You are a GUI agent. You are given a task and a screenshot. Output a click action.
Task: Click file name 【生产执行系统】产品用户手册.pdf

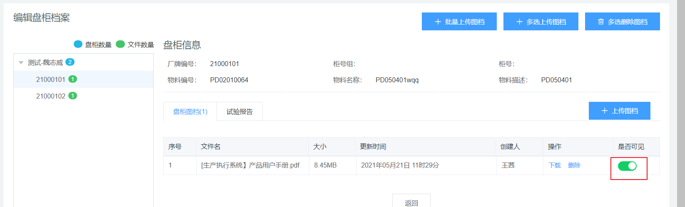pos(250,165)
